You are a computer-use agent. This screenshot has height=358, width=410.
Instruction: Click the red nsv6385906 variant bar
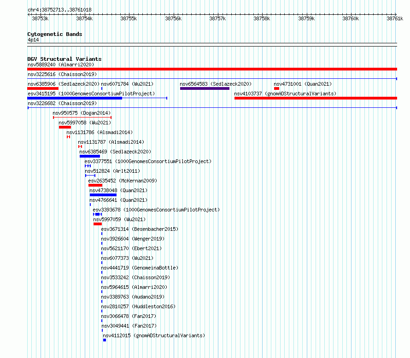[x=43, y=88]
